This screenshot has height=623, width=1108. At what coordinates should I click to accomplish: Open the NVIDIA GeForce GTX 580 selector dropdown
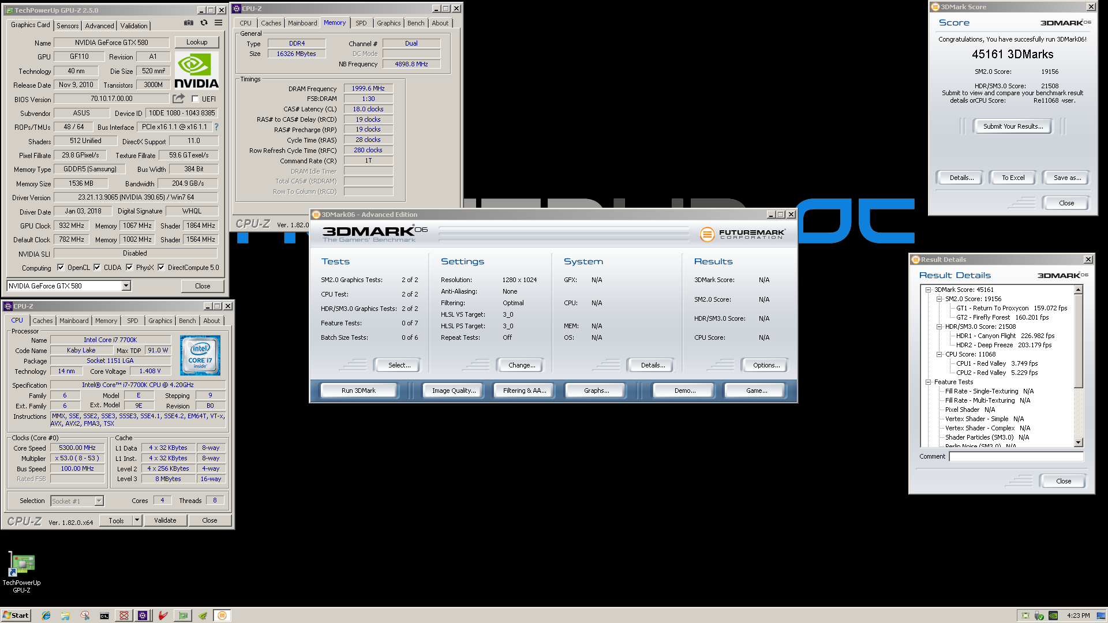[126, 286]
